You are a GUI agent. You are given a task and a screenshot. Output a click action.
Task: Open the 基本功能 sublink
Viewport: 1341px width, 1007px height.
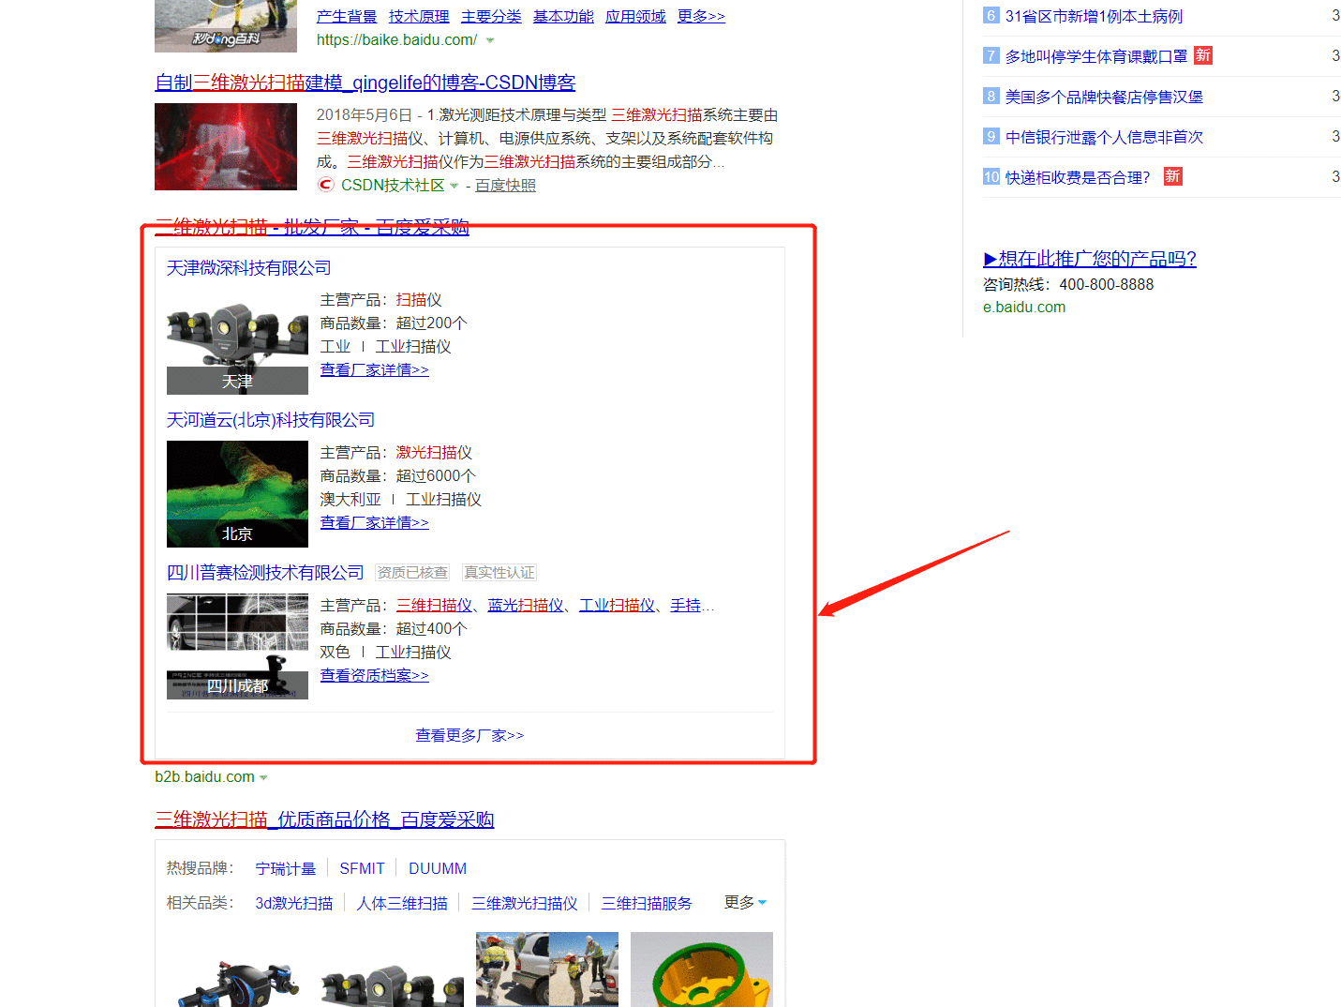pyautogui.click(x=563, y=16)
